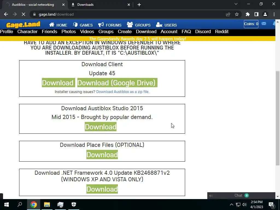The width and height of the screenshot is (280, 210).
Task: Click the page vertical scrollbar thumb
Action: click(278, 118)
